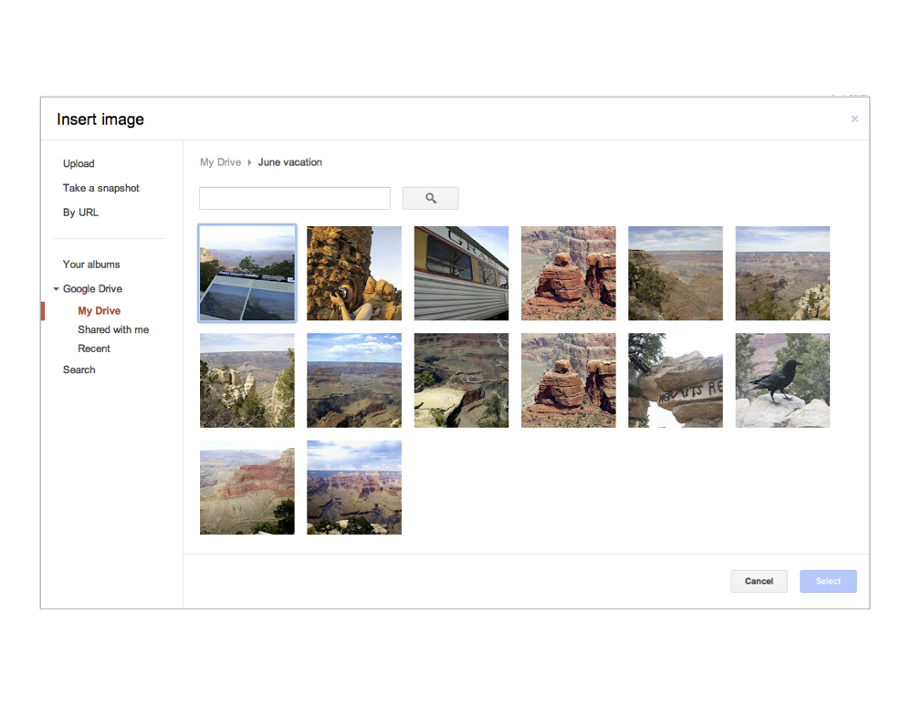
Task: Select the black raven photo
Action: coord(782,380)
